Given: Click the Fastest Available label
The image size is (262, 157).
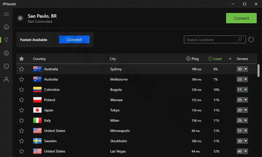Looking at the screenshot, I should (x=34, y=40).
